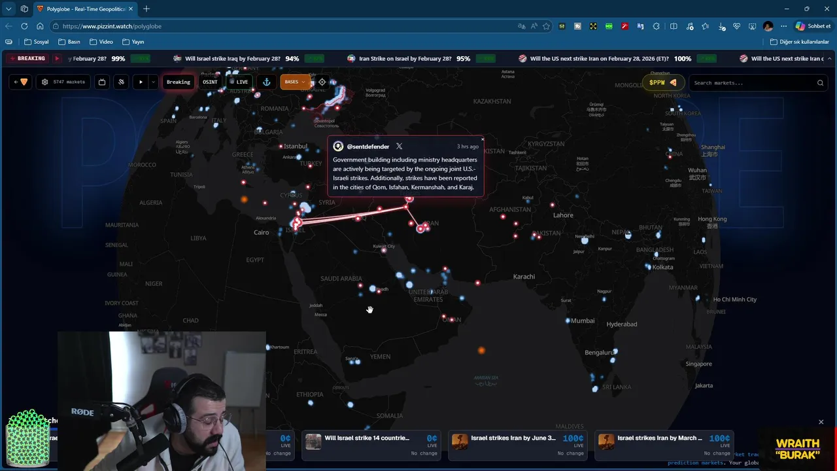Open split screen view icon
837x471 pixels.
674,26
